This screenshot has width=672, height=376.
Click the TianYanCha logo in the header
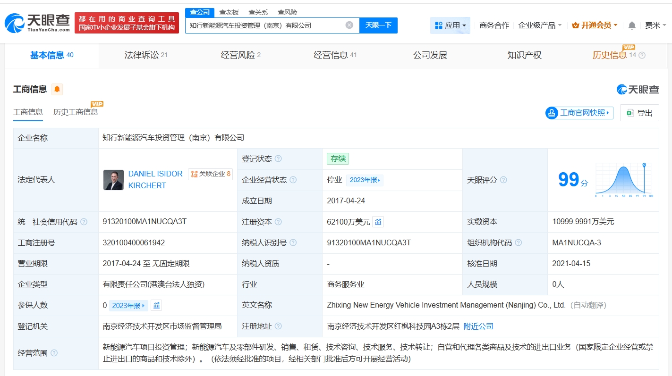click(x=38, y=23)
